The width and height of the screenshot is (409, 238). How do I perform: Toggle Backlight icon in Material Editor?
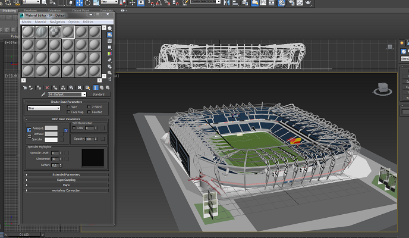pyautogui.click(x=110, y=35)
